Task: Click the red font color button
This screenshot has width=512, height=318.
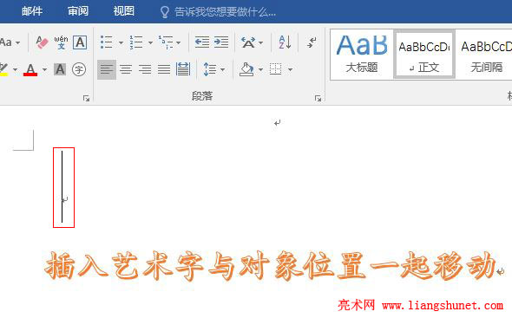Action: click(30, 69)
